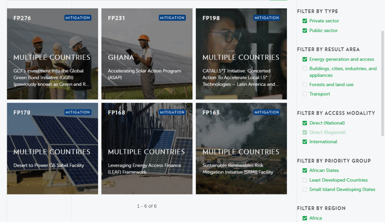
Task: Click the Mitigation badge on FP276
Action: 77,18
